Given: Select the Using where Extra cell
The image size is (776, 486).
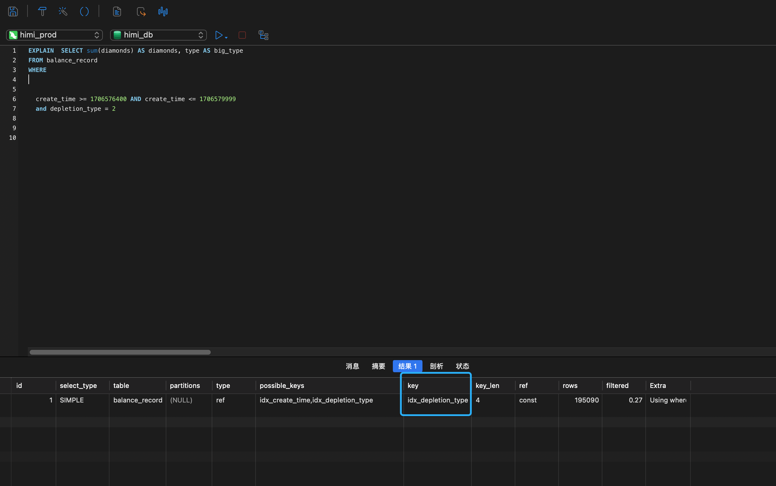Looking at the screenshot, I should coord(668,400).
